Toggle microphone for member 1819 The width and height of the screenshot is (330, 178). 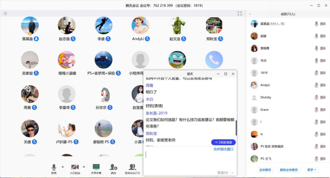(x=316, y=73)
